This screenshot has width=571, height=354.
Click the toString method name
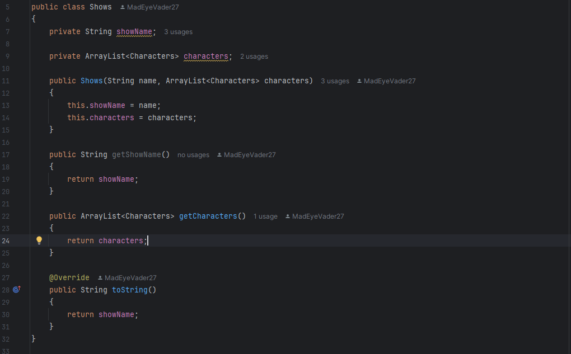(x=129, y=290)
